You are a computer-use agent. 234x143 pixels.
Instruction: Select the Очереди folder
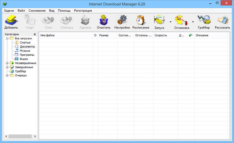(x=21, y=75)
